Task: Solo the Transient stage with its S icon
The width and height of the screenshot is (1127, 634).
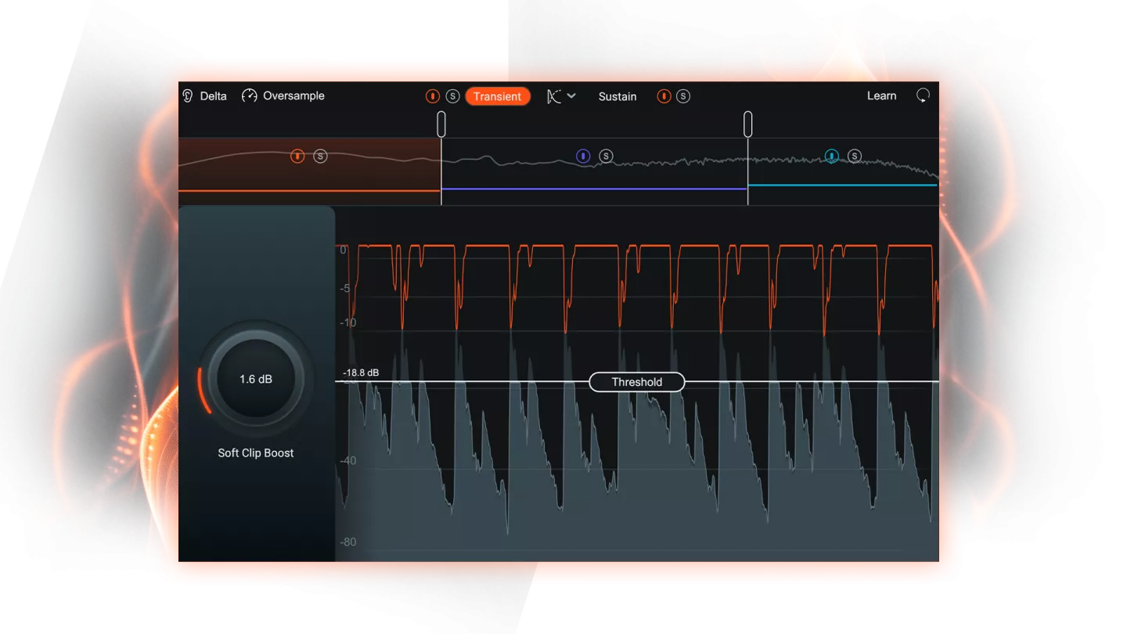Action: click(452, 96)
